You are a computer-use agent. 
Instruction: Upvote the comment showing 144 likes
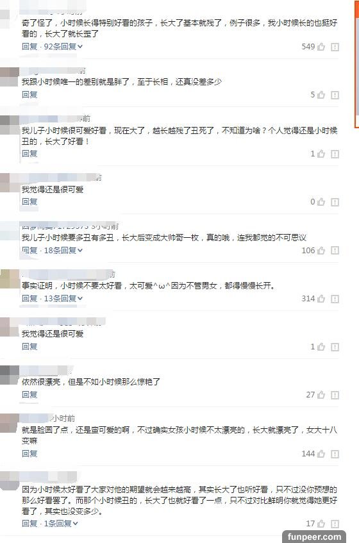(x=321, y=454)
